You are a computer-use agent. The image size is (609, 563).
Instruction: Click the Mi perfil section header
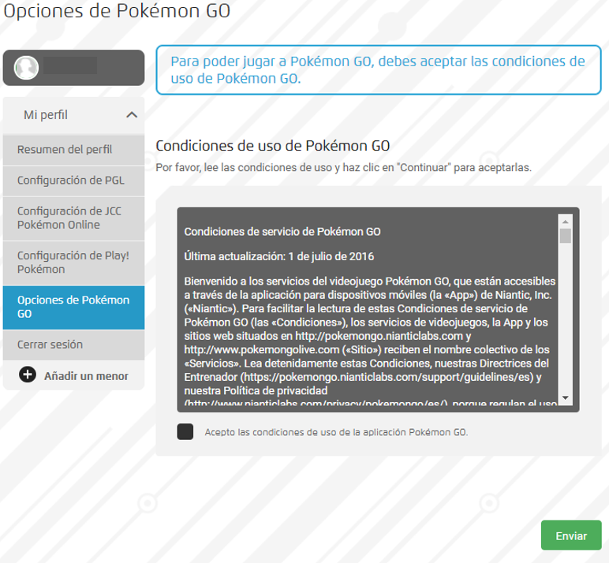point(46,115)
